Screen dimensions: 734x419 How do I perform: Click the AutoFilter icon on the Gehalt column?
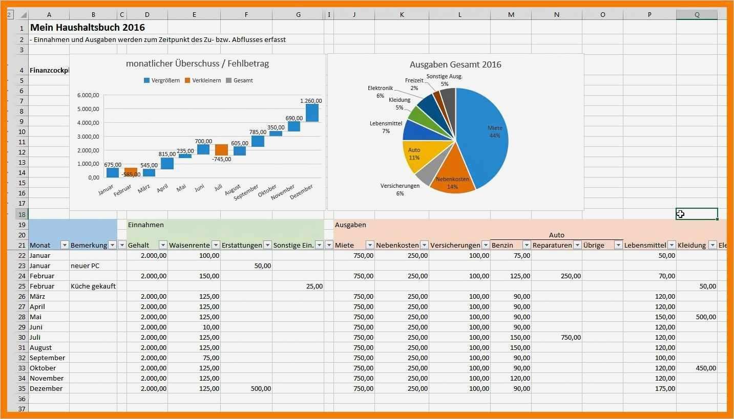(x=162, y=245)
